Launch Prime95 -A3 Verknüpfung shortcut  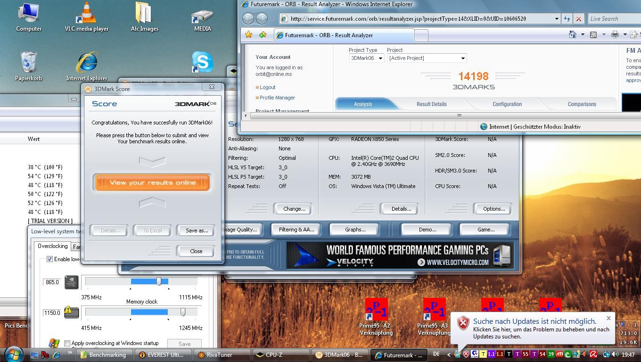tap(434, 317)
